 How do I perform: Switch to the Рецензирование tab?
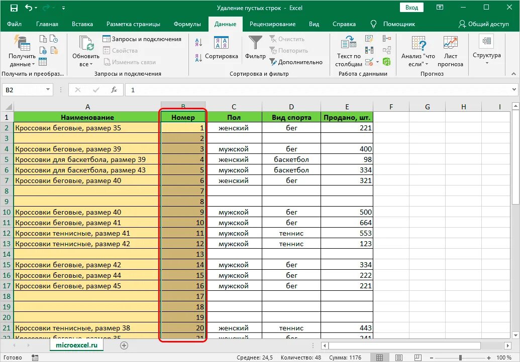pos(273,24)
